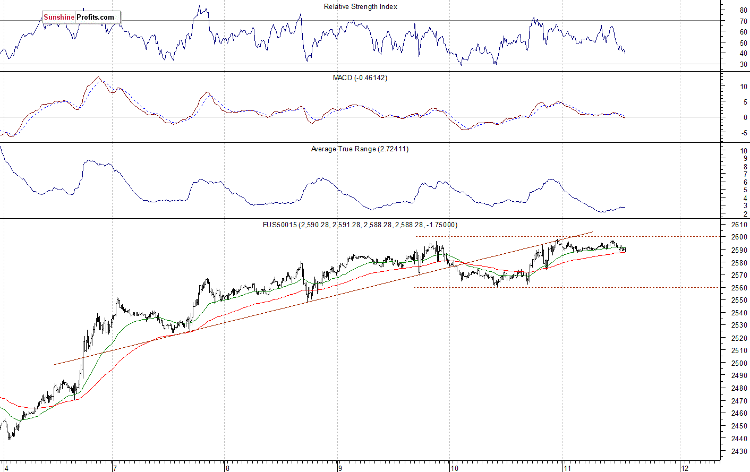750x472 pixels.
Task: Click the date label 9 on time axis
Action: [340, 468]
